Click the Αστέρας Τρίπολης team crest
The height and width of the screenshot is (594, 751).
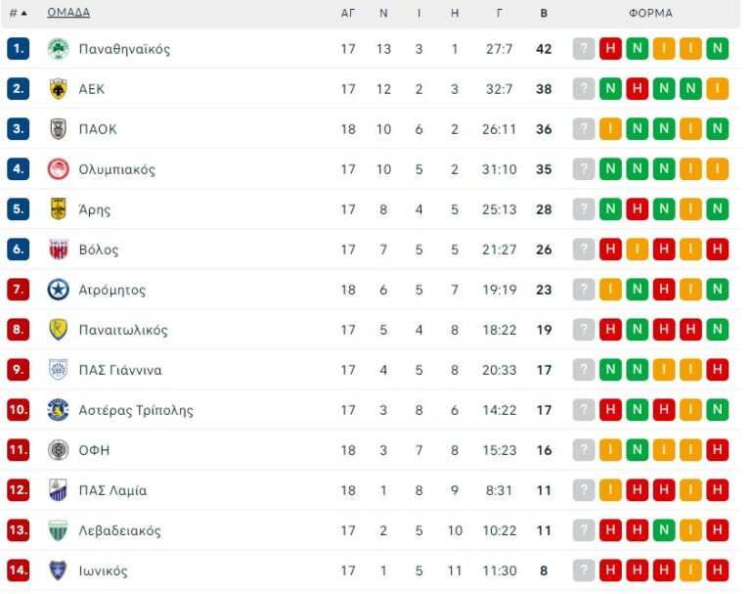tap(58, 410)
